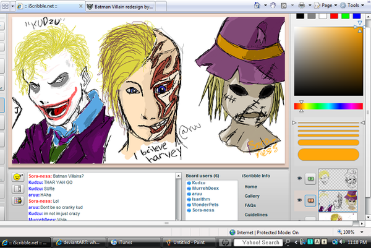Screen dimensions: 371x248
Task: Choose the second-thickest brush size stroke
Action: click(x=328, y=142)
